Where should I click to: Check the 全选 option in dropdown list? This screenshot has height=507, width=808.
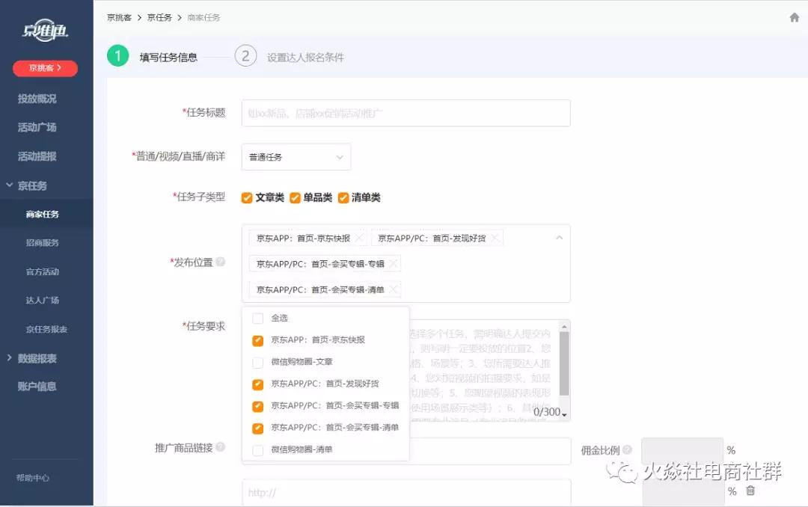tap(258, 319)
